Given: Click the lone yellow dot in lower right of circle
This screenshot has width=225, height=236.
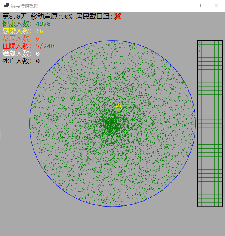Looking at the screenshot, I should click(144, 166).
